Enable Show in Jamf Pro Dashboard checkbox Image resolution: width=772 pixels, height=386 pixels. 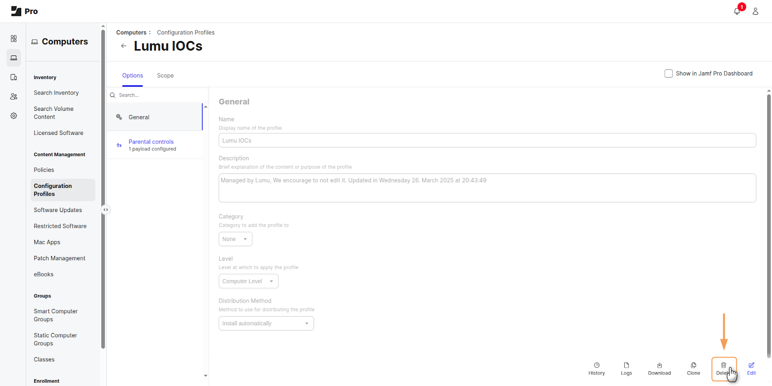[x=668, y=74]
